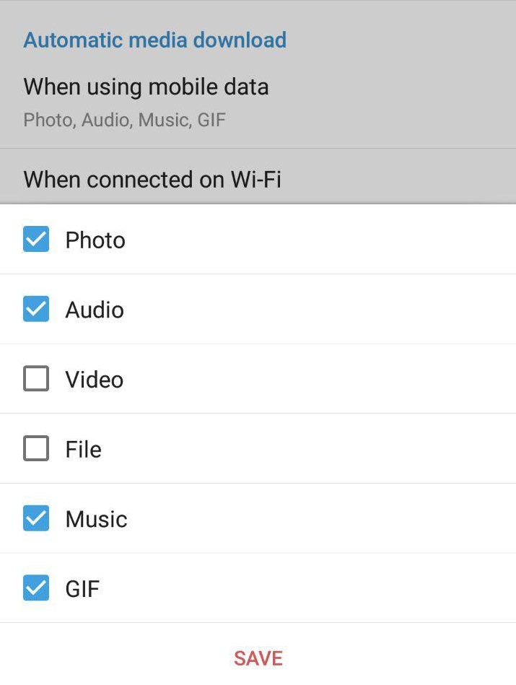Uncheck the Photo checkbox
Viewport: 516px width, 685px height.
[36, 240]
